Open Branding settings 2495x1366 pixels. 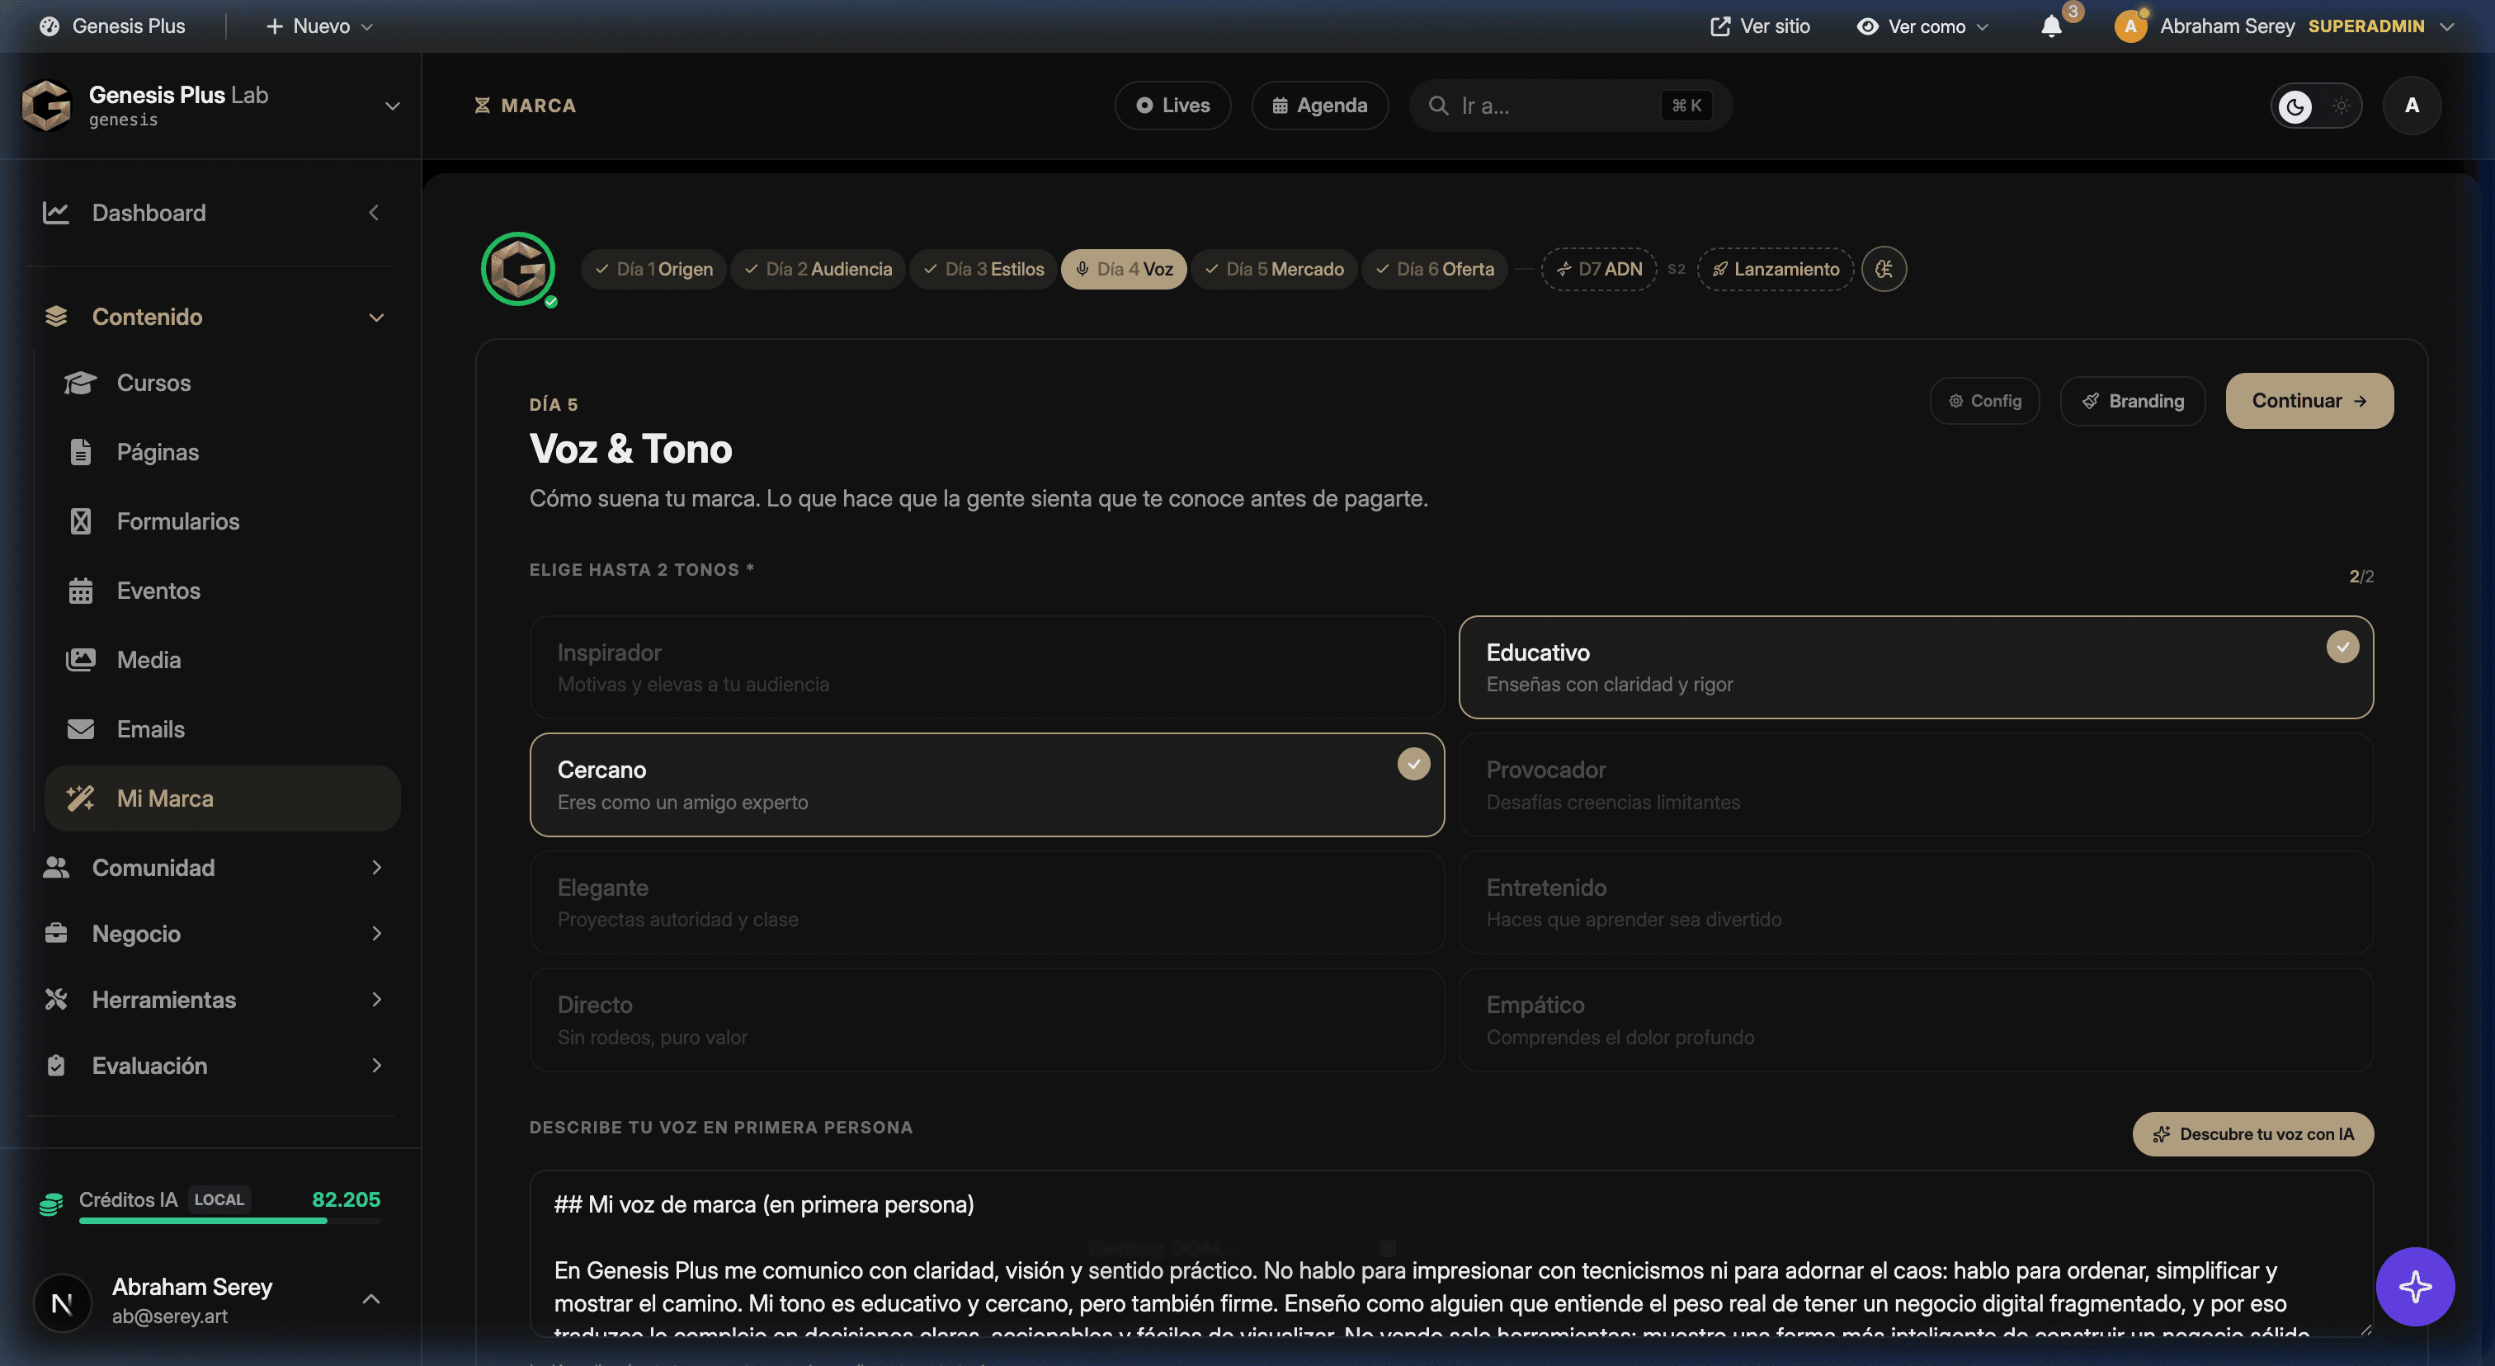2133,401
